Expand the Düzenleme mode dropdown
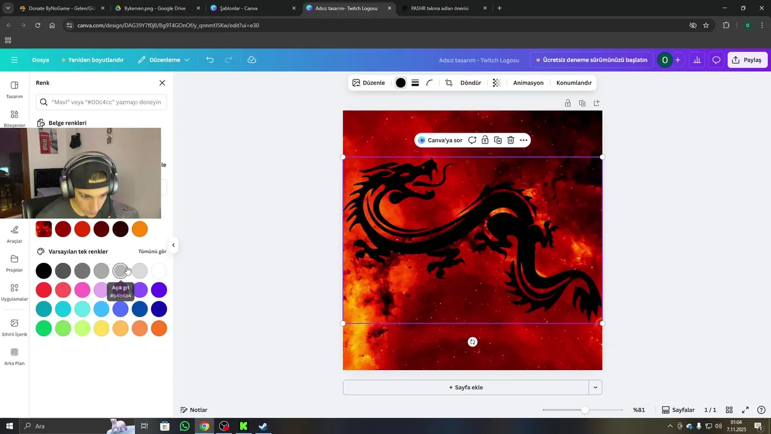 click(163, 60)
